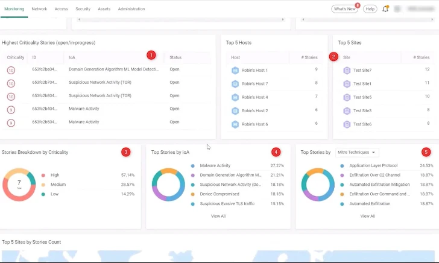Click the site icon beside Test Site6
This screenshot has width=439, height=263.
click(347, 124)
